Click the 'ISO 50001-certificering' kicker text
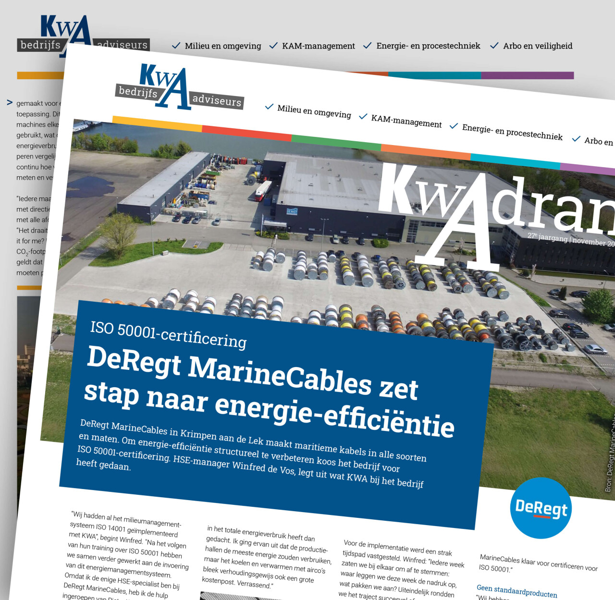This screenshot has width=615, height=600. coord(169,334)
